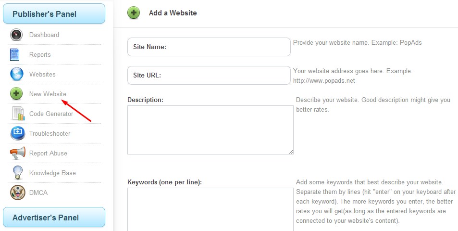Click the Reports document icon

pyautogui.click(x=15, y=55)
